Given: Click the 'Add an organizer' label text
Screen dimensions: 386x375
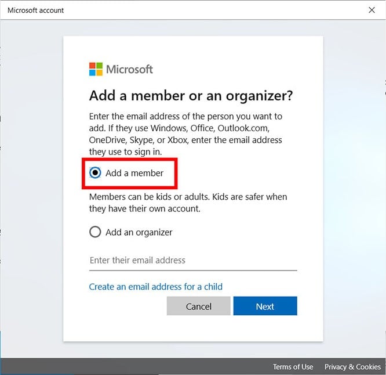Looking at the screenshot, I should [x=139, y=232].
